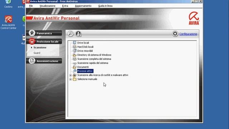229x129 pixels.
Task: Click the Selezione manuale folder icon
Action: [74, 79]
